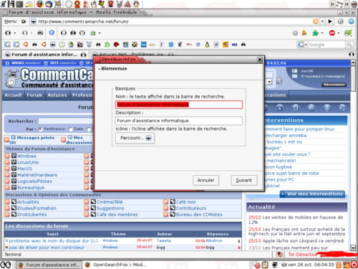Click the highlighted Nom input field

tap(179, 105)
